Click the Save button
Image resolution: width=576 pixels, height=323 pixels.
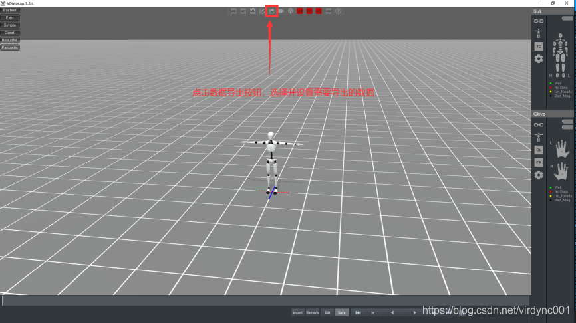tap(342, 313)
